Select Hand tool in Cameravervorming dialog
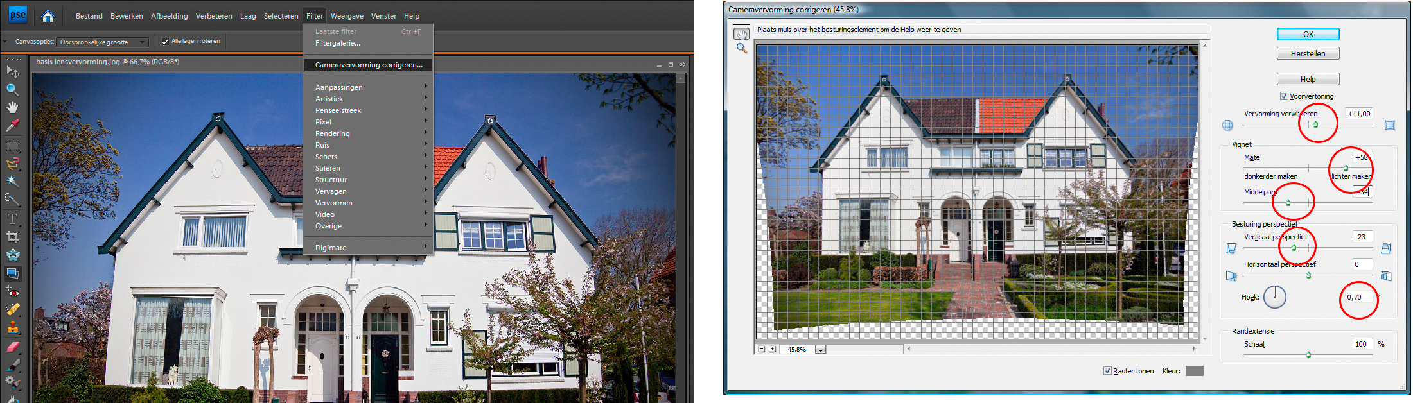 pyautogui.click(x=742, y=34)
